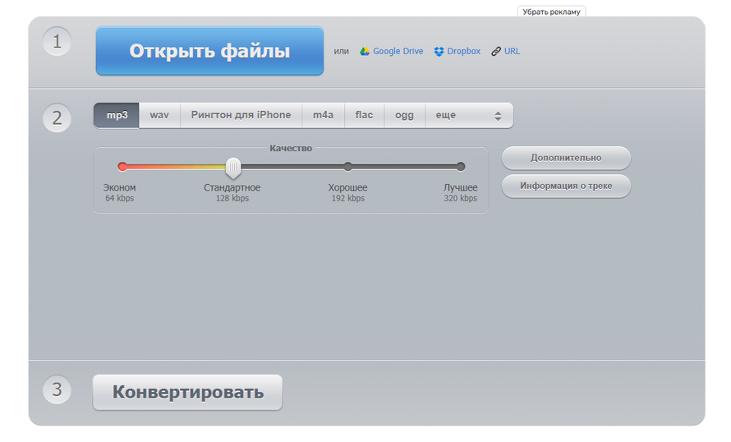Click the Конвертировать button
The height and width of the screenshot is (442, 731).
[187, 392]
